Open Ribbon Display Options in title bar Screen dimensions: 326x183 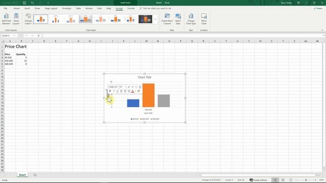pos(298,3)
